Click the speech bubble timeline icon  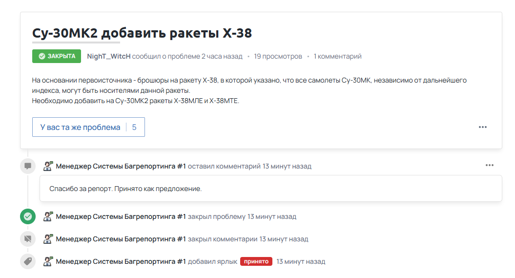pos(28,166)
